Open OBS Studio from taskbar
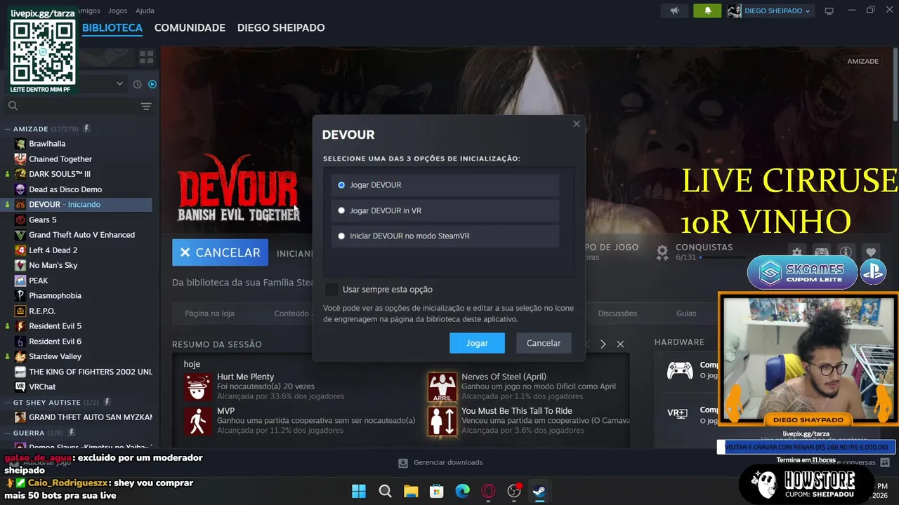The height and width of the screenshot is (505, 899). 514,491
